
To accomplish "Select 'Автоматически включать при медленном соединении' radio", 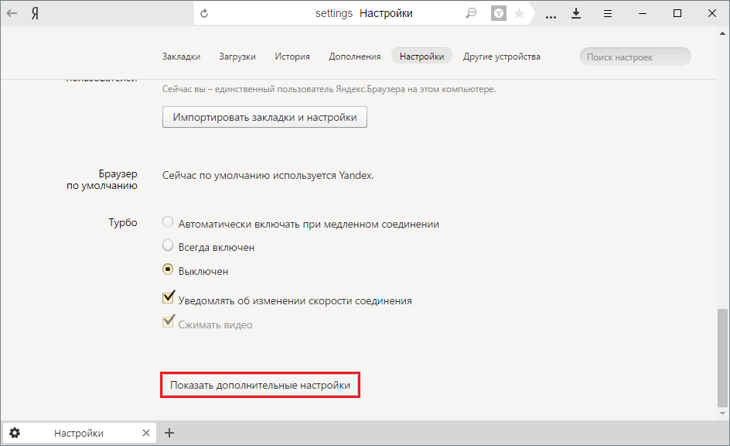I will pyautogui.click(x=168, y=223).
